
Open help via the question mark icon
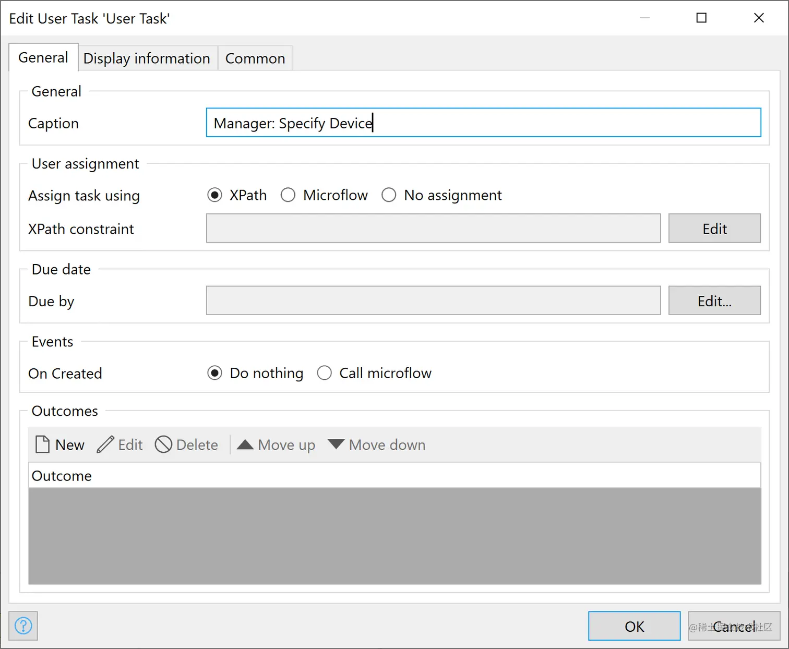click(x=23, y=626)
